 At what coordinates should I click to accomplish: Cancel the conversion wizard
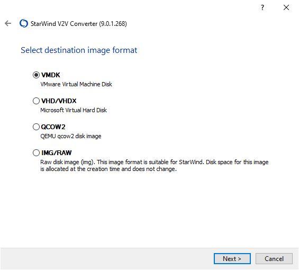pyautogui.click(x=274, y=259)
